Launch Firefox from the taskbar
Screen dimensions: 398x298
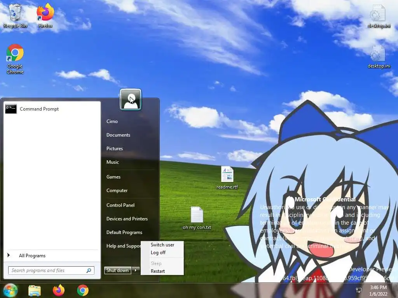click(x=59, y=290)
